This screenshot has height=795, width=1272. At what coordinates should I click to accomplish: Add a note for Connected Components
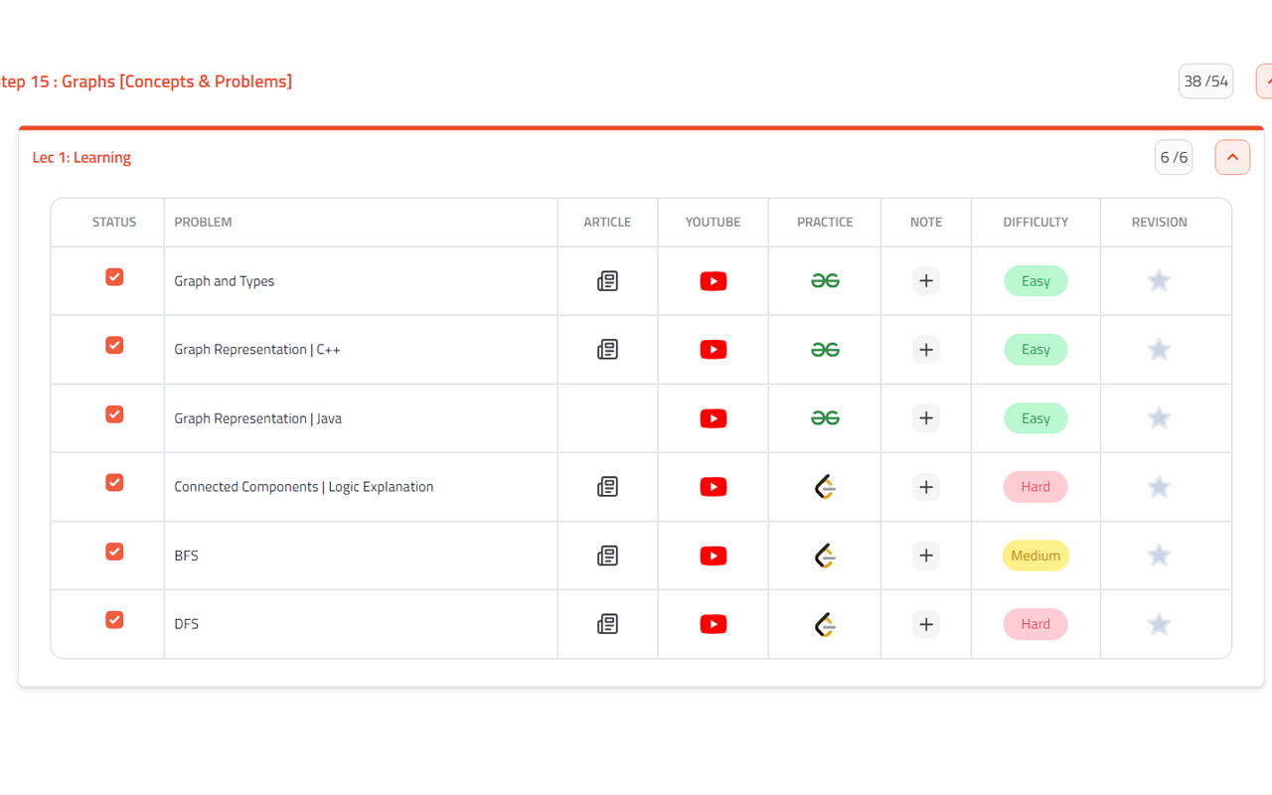click(926, 487)
